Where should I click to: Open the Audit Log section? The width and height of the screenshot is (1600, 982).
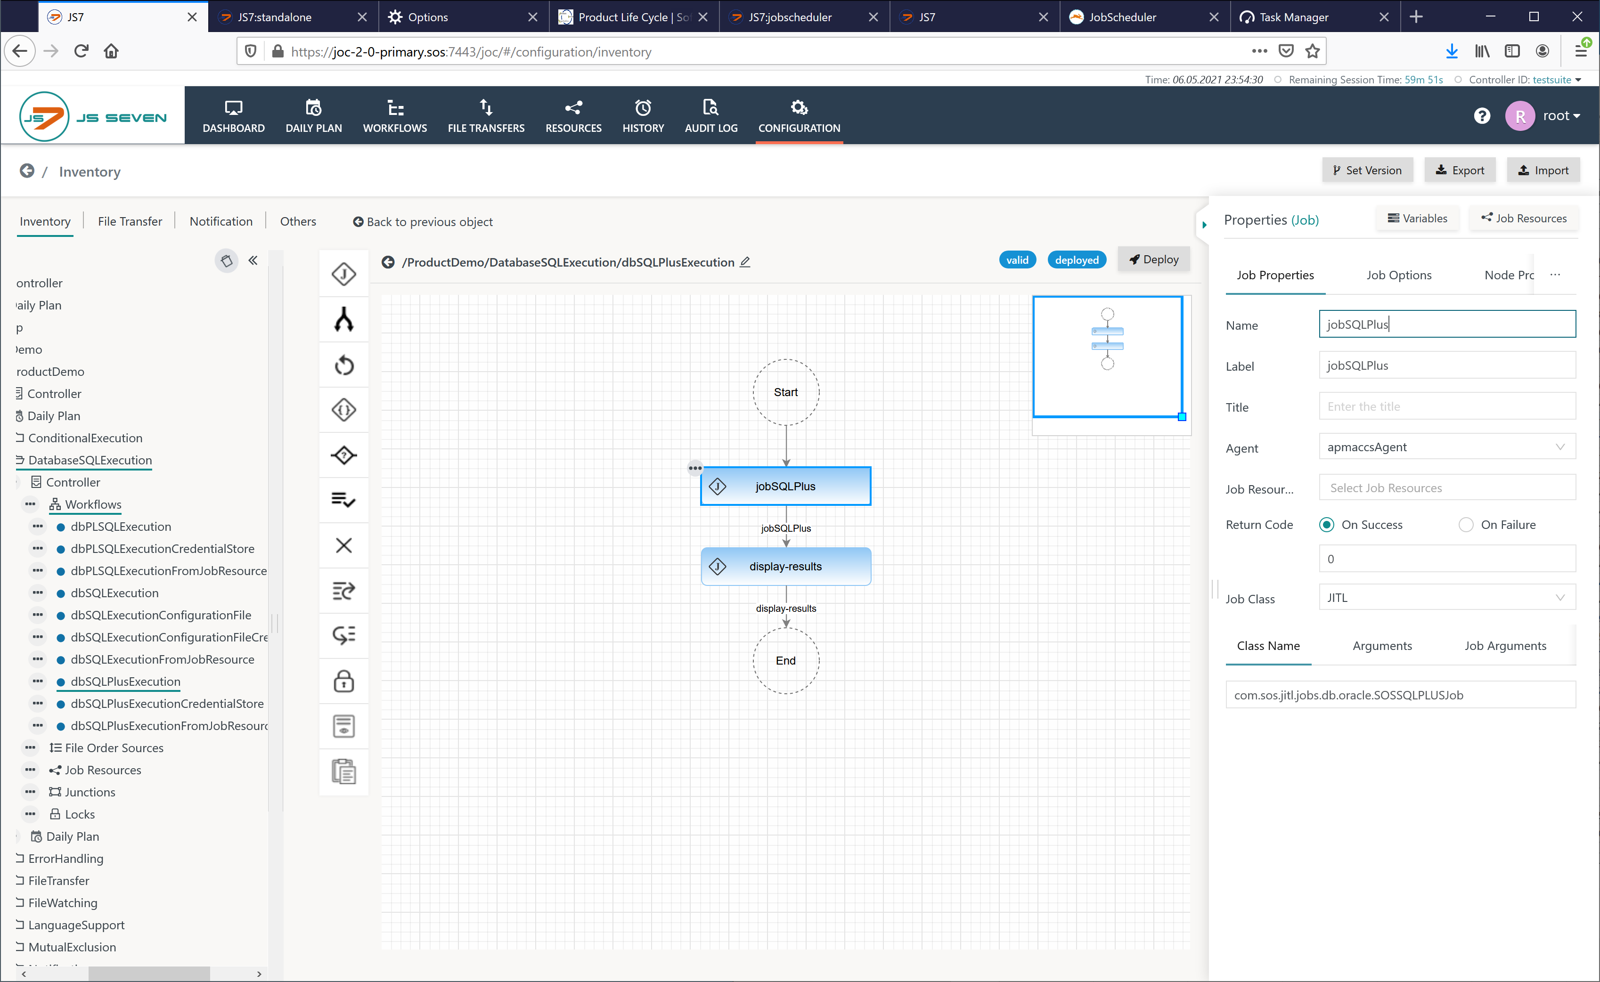711,116
